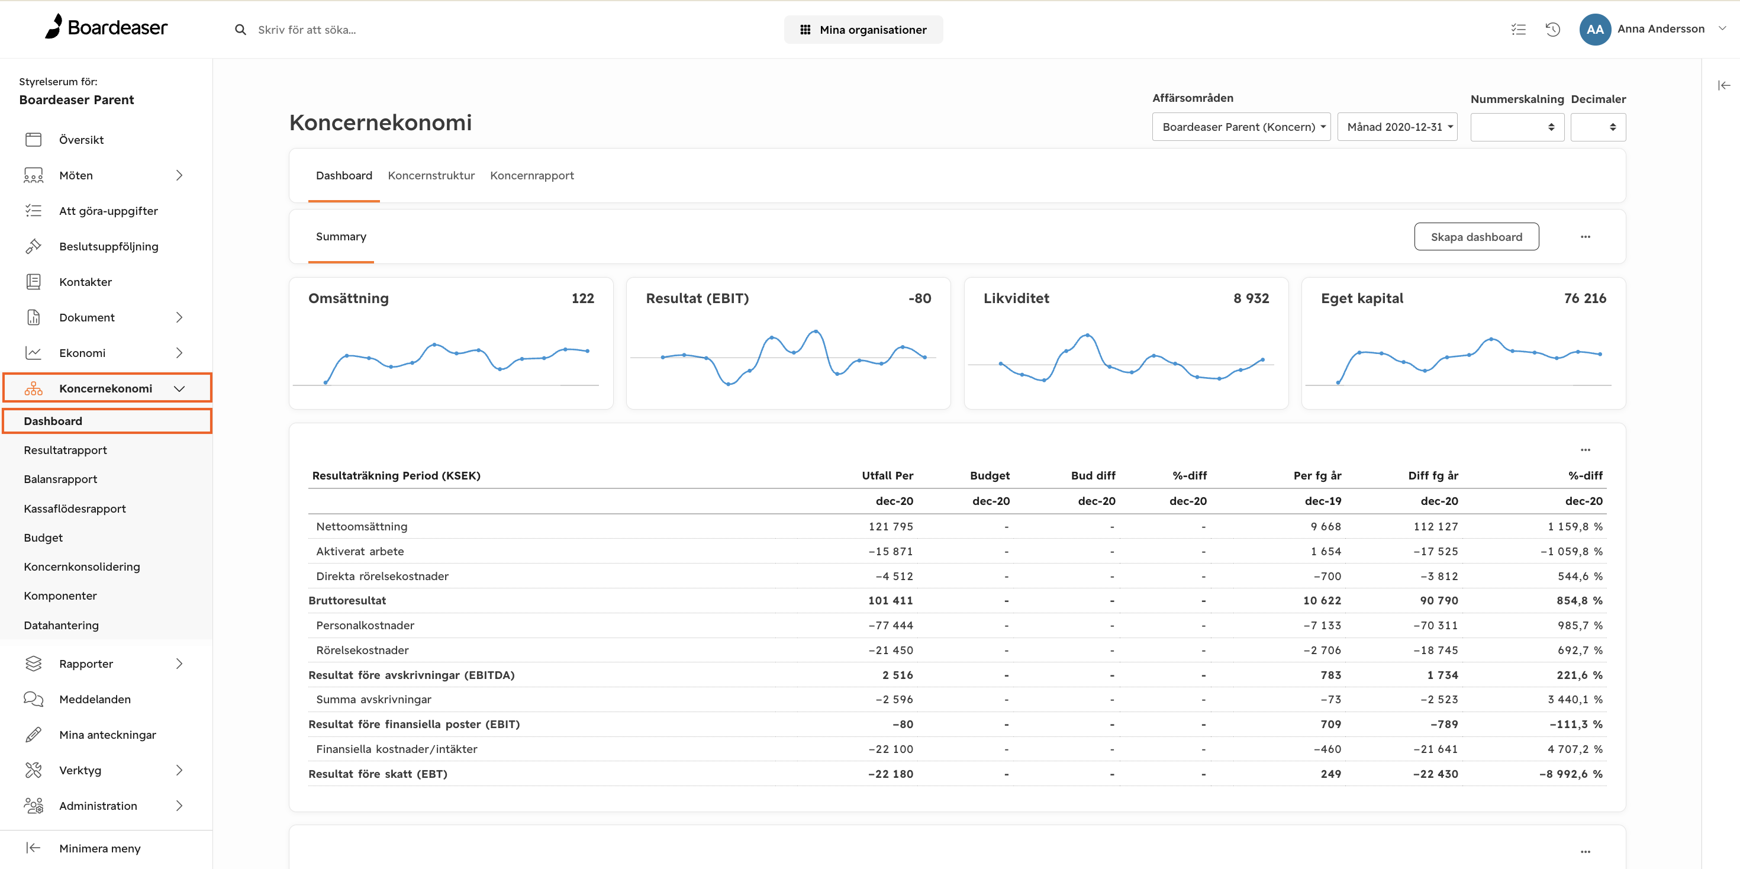Click the Möten people icon
Screen dimensions: 1740x869
point(34,176)
